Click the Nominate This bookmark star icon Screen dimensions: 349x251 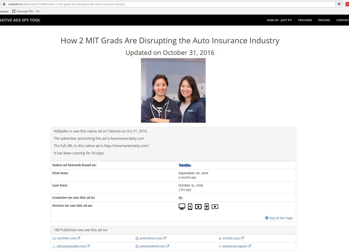click(14, 11)
